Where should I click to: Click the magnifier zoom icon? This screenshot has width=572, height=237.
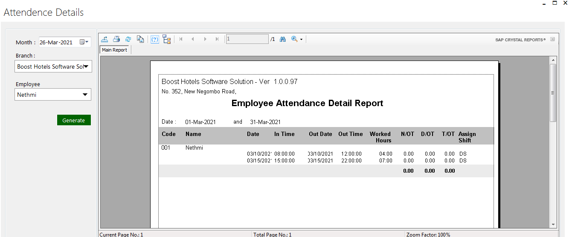(294, 39)
